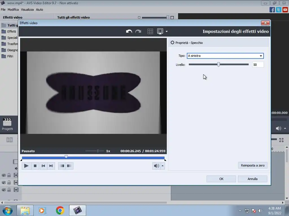
Task: Click the timeline scrollbar up arrow
Action: (x=287, y=147)
